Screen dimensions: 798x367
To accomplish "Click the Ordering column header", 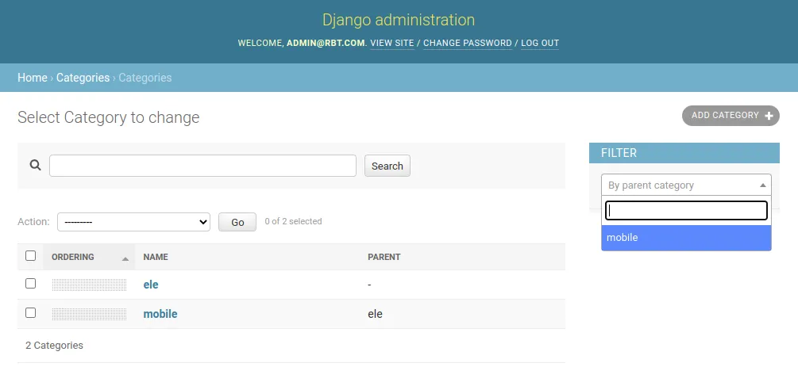I will [x=73, y=257].
